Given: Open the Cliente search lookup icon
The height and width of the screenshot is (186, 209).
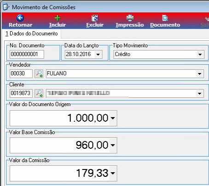Looking at the screenshot, I should (39, 93).
